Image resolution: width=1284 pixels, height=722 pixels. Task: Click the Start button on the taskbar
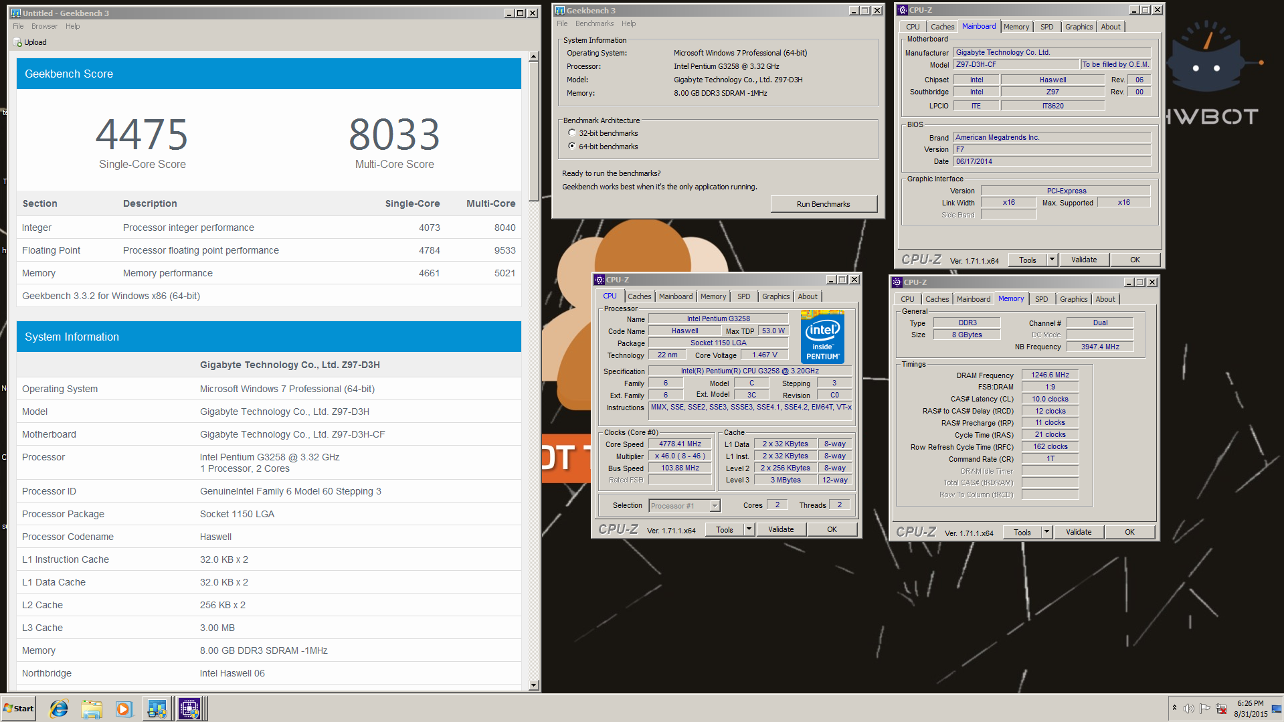(19, 709)
